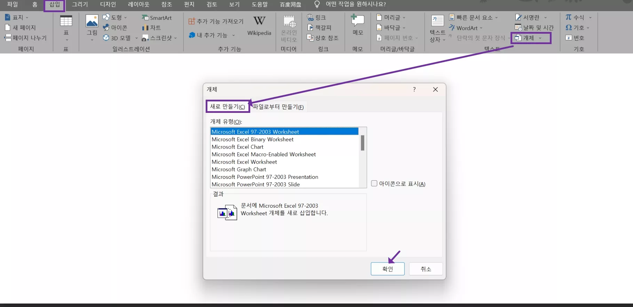
Task: Insert a 수식 equation
Action: [575, 17]
